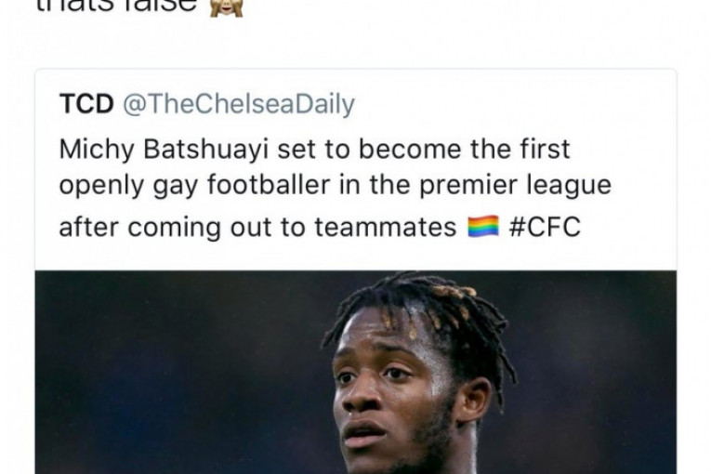Click blank space right of @TheChelseaDaily handle
Screen dimensions: 711x474
[x=512, y=104]
